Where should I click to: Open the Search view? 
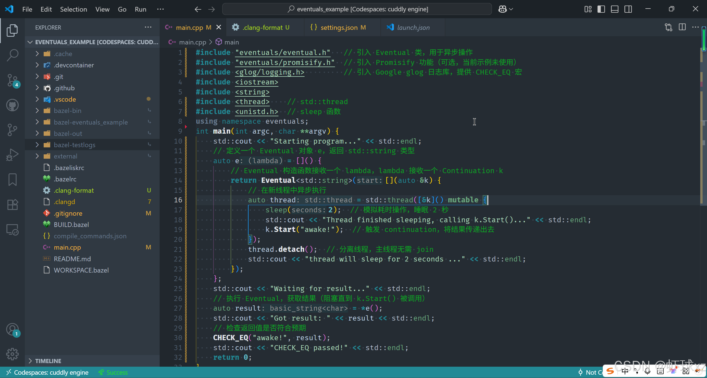pyautogui.click(x=12, y=55)
